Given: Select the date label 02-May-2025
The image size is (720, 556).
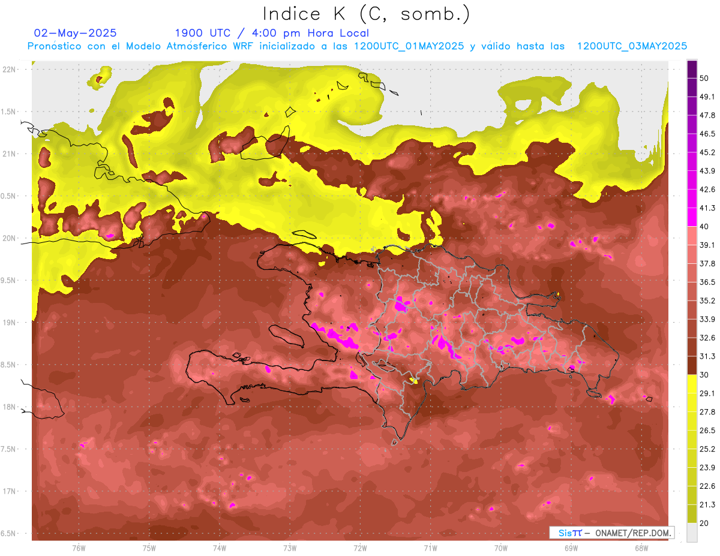Looking at the screenshot, I should pos(76,33).
